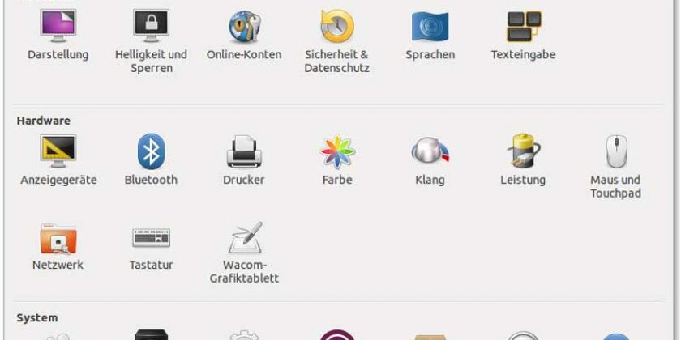Image resolution: width=681 pixels, height=340 pixels.
Task: Open the Klang sound settings
Action: (x=430, y=152)
